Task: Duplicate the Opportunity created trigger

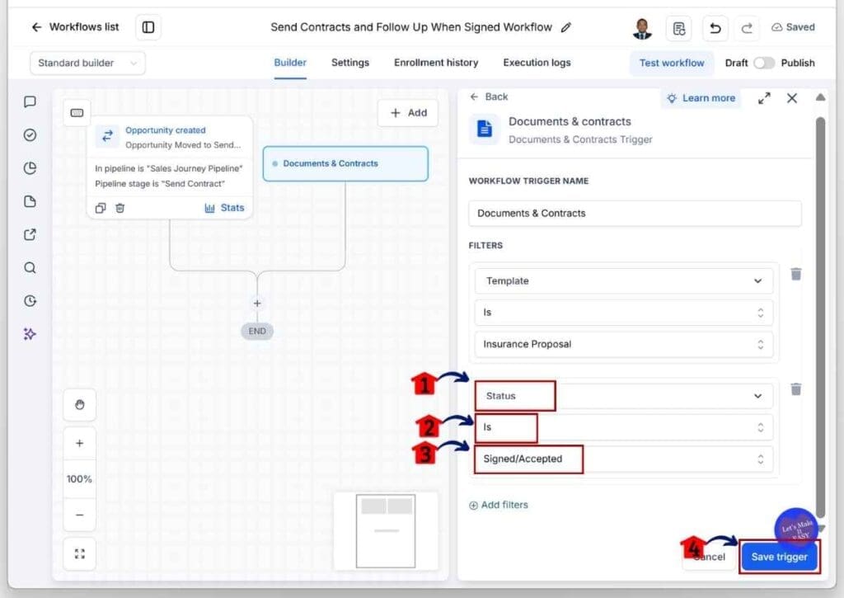Action: [101, 208]
